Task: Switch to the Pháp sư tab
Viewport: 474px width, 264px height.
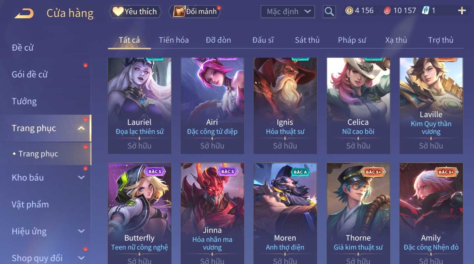Action: click(352, 40)
